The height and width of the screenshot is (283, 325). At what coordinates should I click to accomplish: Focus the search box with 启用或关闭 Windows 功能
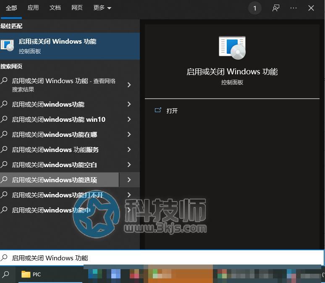(162, 258)
